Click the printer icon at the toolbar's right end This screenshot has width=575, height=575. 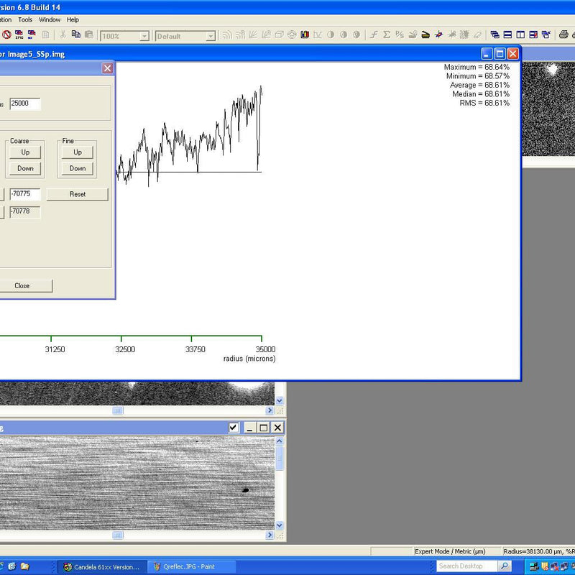coord(563,34)
